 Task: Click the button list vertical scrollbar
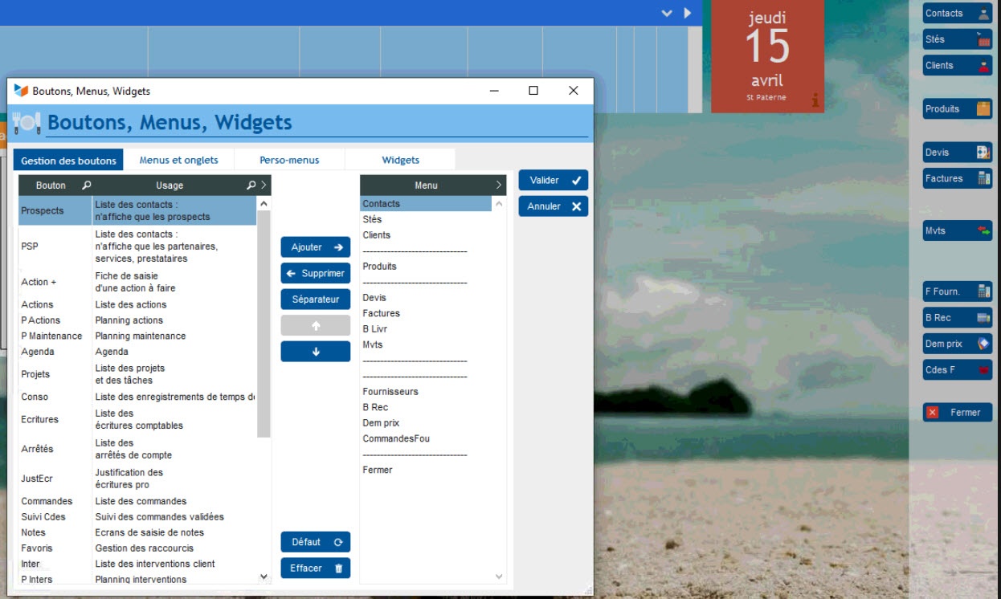264,321
